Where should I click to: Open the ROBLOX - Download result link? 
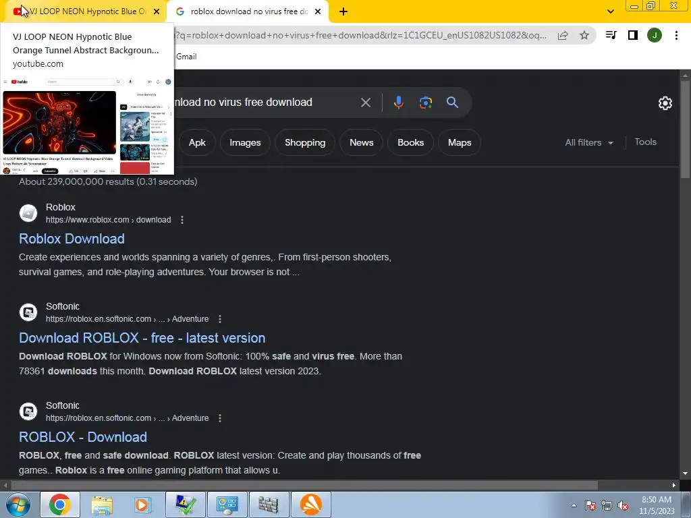[x=83, y=437]
